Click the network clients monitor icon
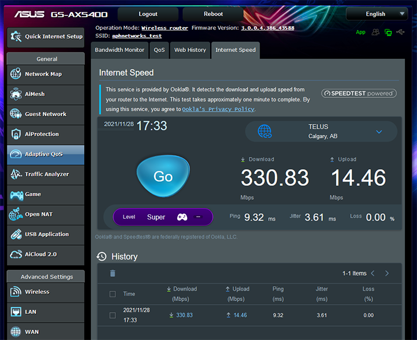This screenshot has width=417, height=340. (389, 32)
